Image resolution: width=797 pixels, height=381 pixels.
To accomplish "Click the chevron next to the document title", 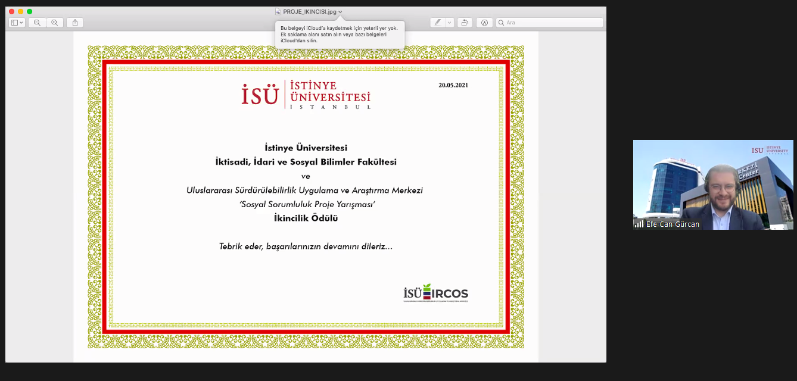I will (x=340, y=12).
